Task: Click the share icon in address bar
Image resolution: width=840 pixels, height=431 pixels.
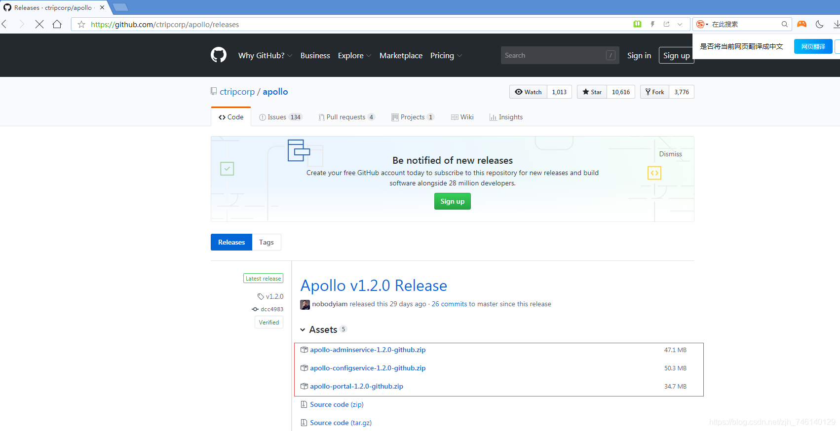Action: pos(666,24)
